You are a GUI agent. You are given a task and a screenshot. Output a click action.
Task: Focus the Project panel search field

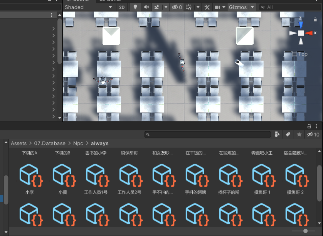208,134
